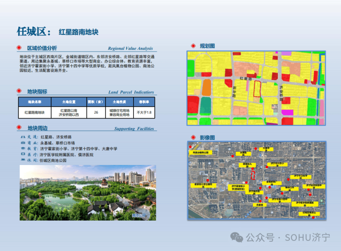Click the red diamond bullet before 规划图
341x251 pixels.
(193, 46)
